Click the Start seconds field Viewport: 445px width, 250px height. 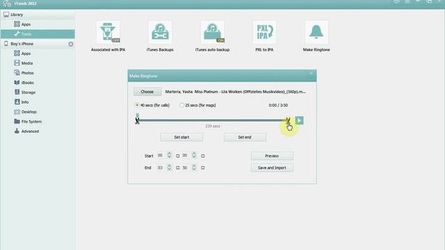185,156
